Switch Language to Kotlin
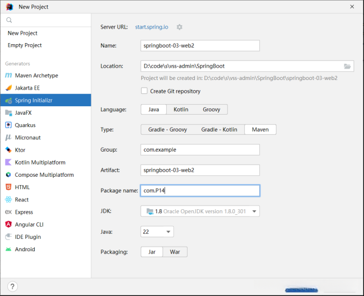Screen dimensions: 364x296 pos(180,110)
